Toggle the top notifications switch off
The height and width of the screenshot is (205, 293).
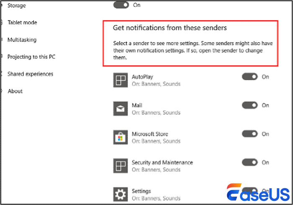click(x=121, y=5)
